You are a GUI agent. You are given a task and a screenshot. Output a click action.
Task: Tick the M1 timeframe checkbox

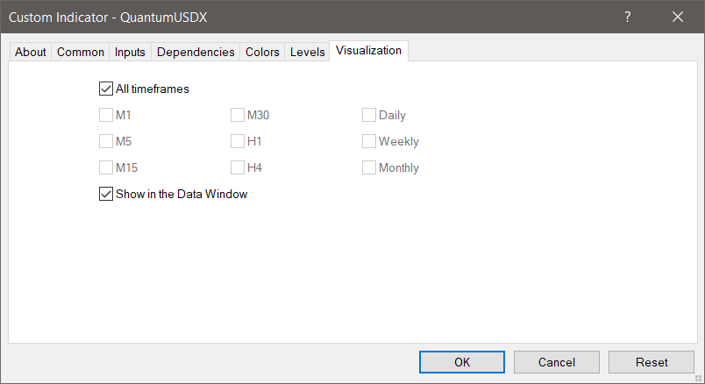106,115
